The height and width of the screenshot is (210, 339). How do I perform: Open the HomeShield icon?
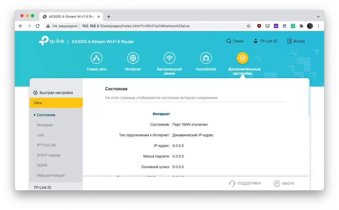pos(206,58)
